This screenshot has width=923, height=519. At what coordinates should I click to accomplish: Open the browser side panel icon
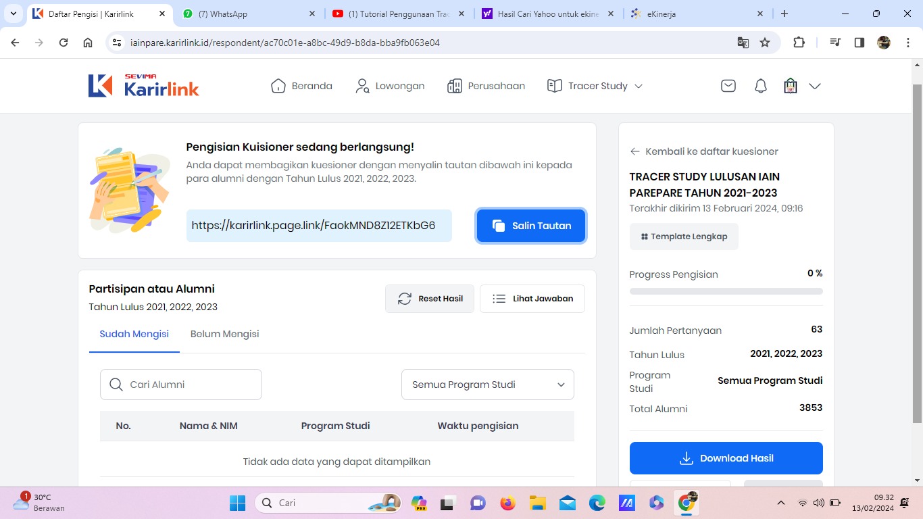[859, 43]
